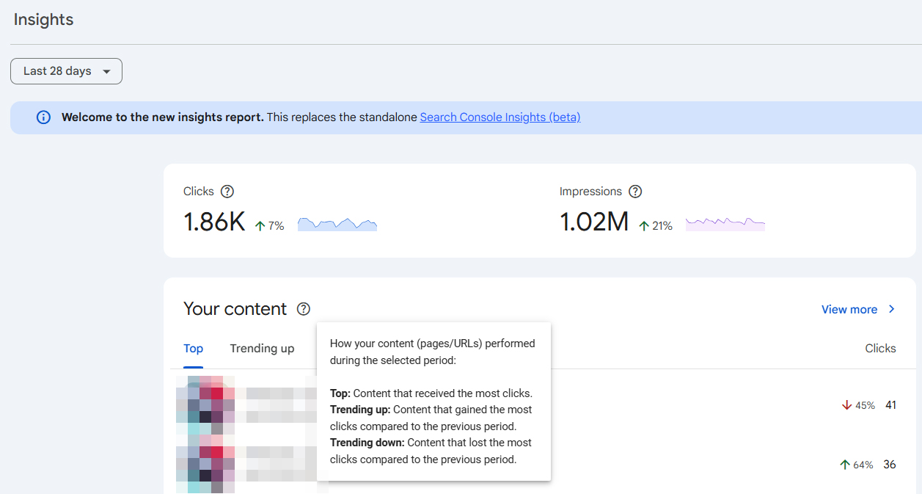Viewport: 922px width, 494px height.
Task: Click the blue Clicks sparkline chart
Action: 337,224
